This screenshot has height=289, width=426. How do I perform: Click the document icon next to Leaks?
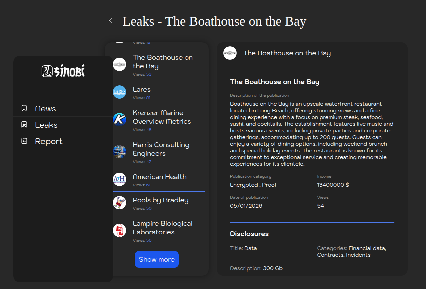point(24,125)
